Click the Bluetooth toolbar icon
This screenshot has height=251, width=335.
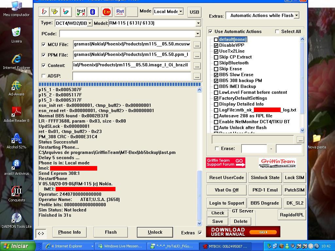pyautogui.click(x=93, y=12)
